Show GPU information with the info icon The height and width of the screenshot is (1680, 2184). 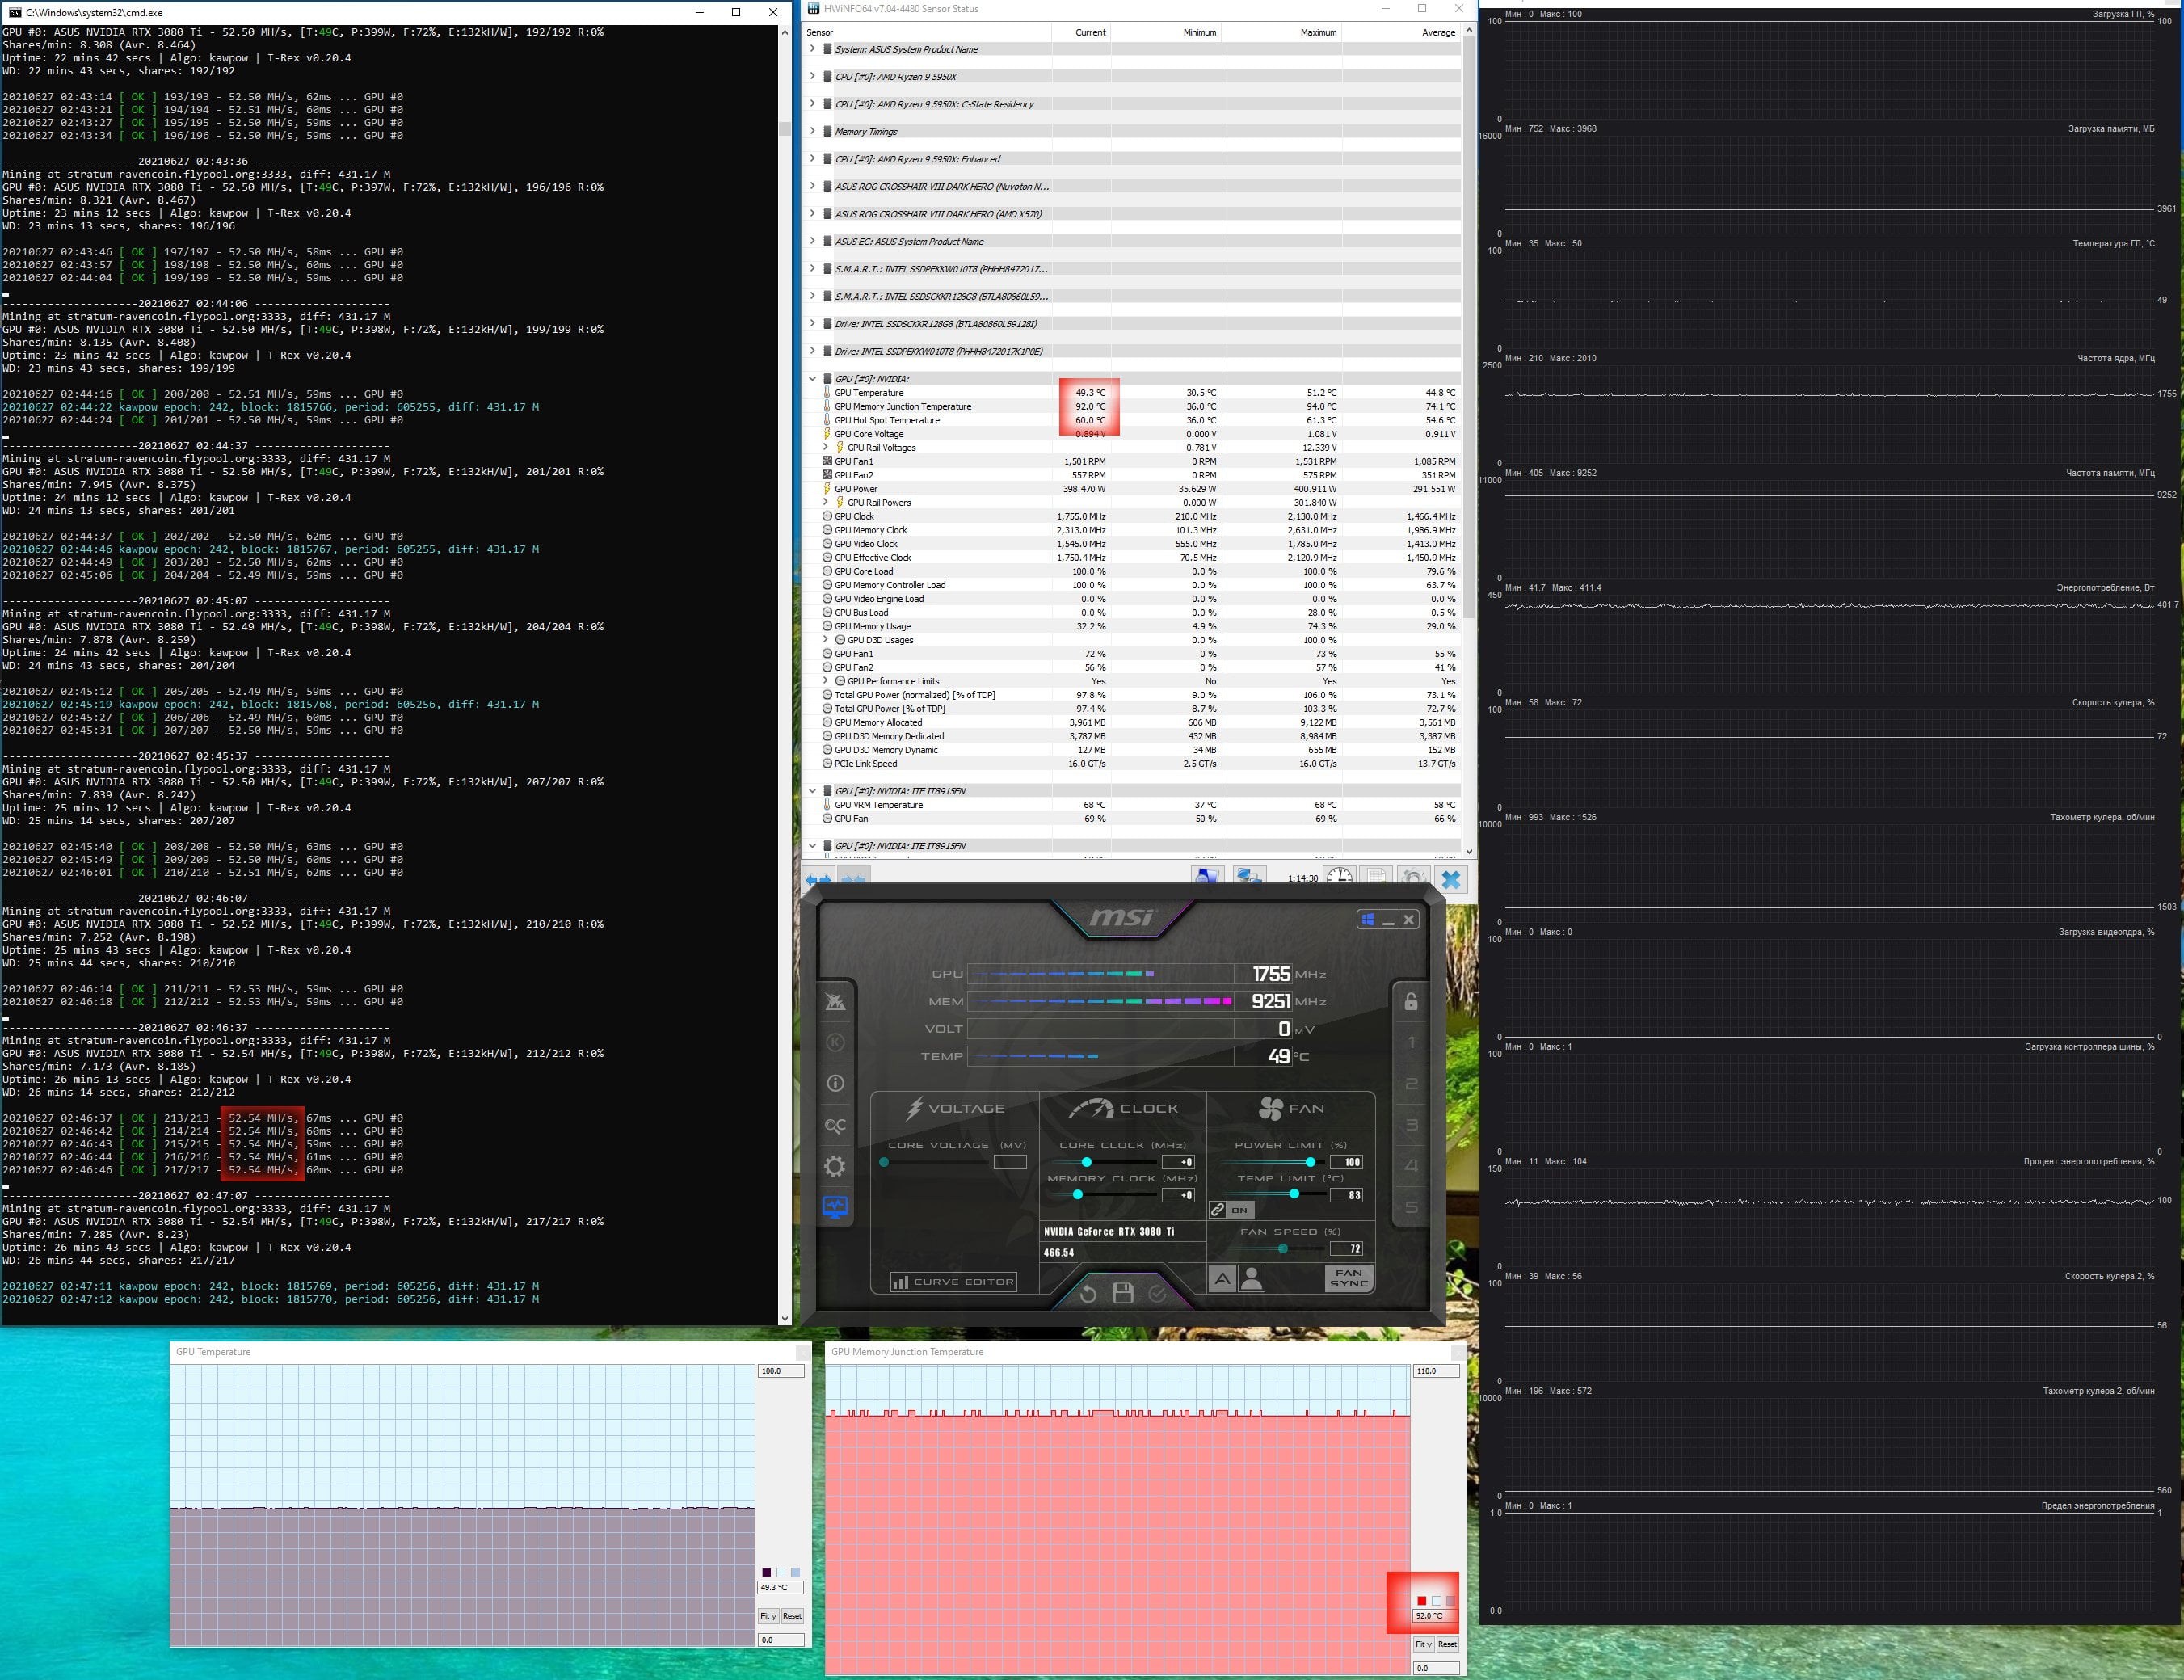click(x=835, y=1083)
